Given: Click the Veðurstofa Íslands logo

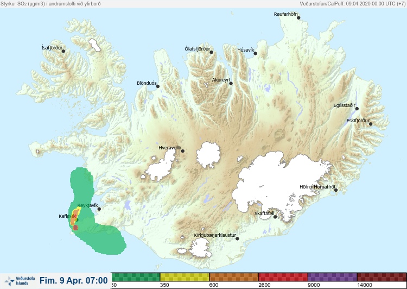Looking at the screenshot, I should pos(20,281).
